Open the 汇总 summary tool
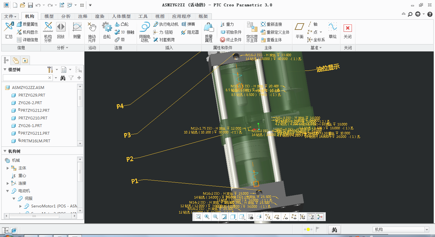 (9, 31)
